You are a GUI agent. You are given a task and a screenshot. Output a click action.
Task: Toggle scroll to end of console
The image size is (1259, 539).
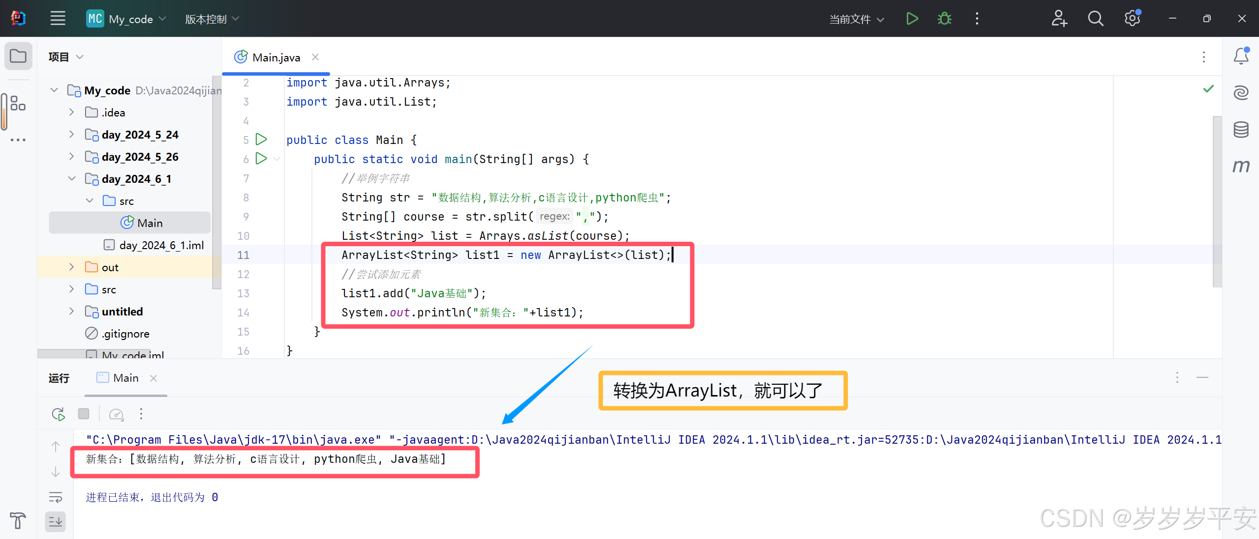coord(56,521)
